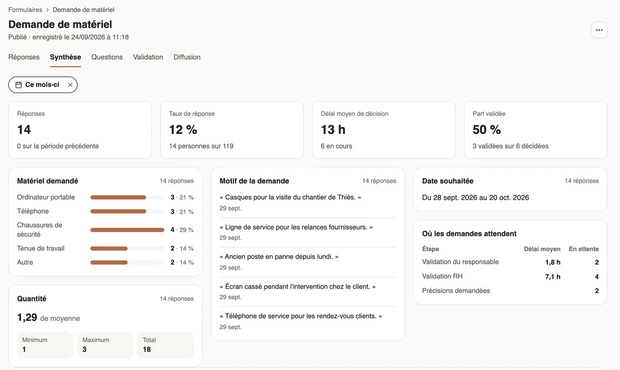Select the Précisions demandées stage row

[510, 291]
